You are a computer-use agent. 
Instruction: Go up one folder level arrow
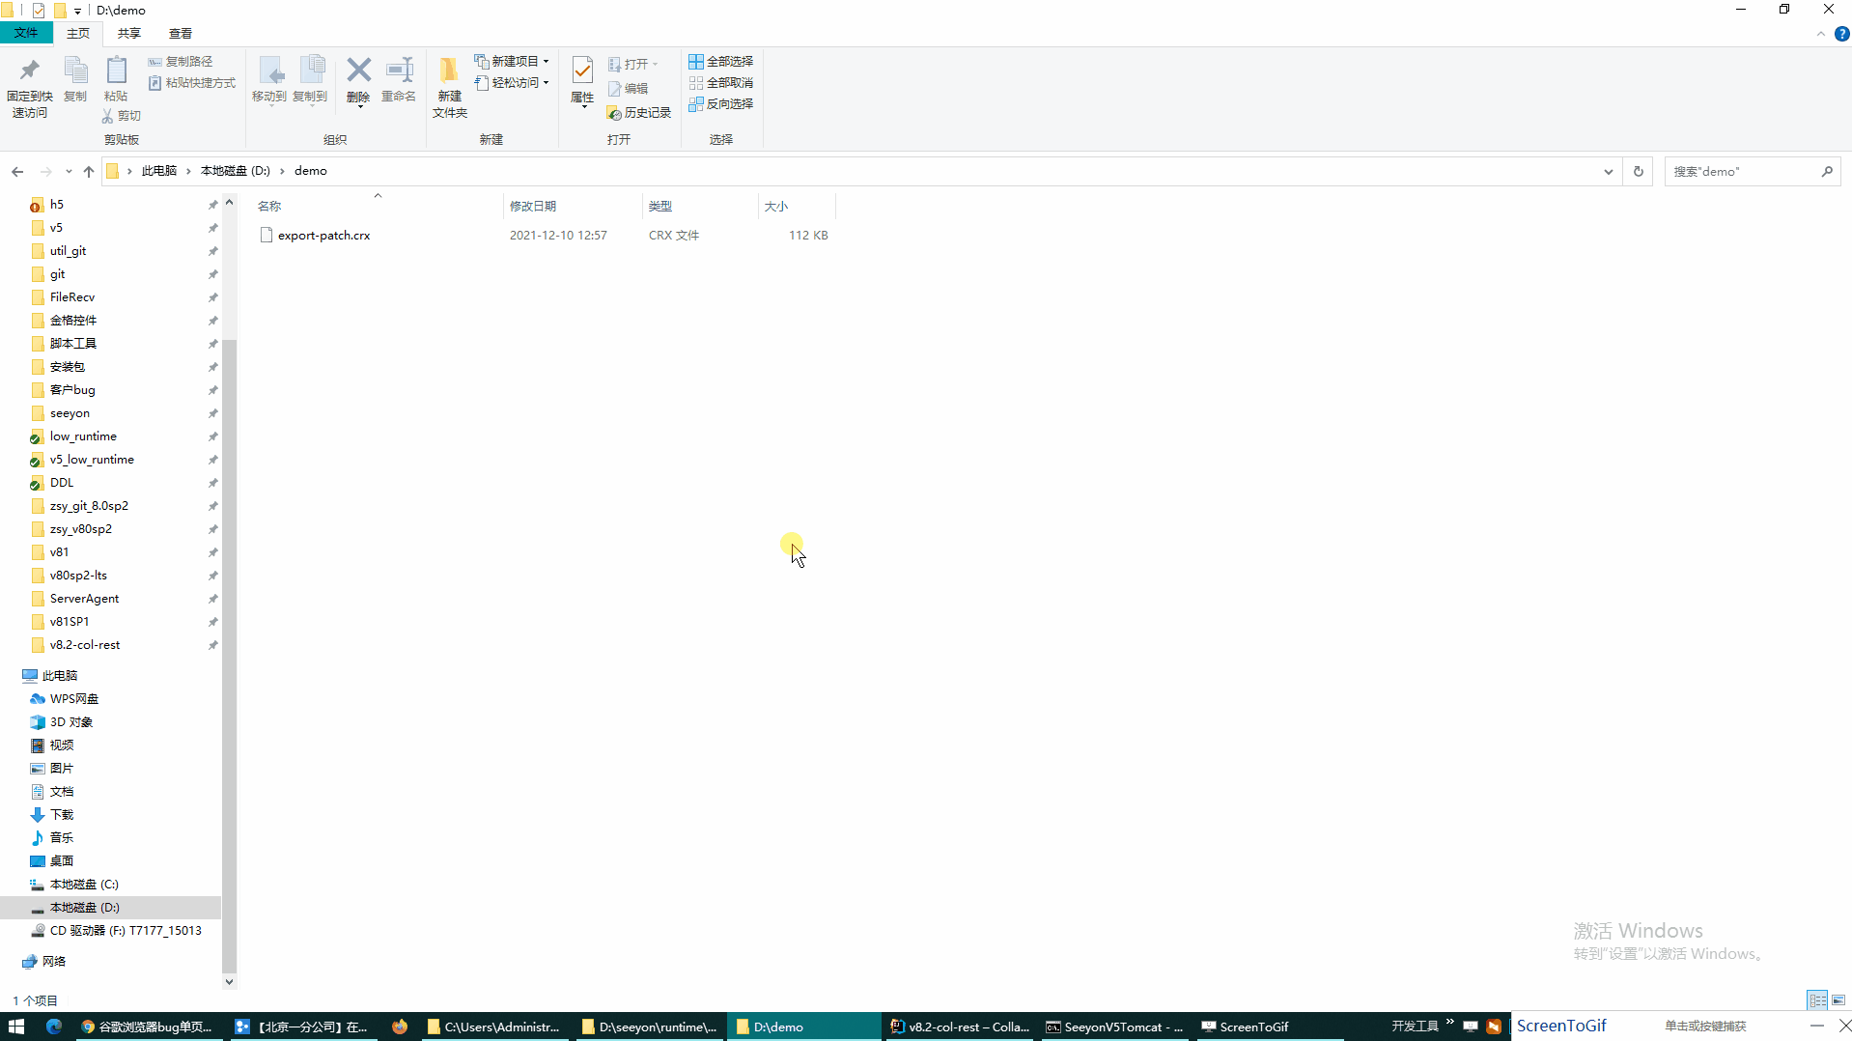(x=89, y=171)
